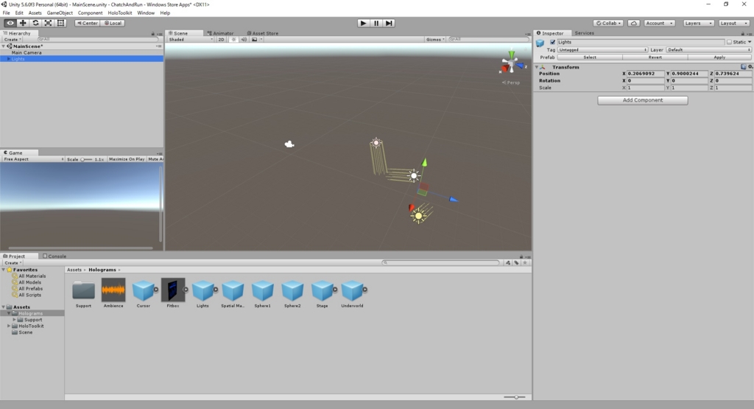The width and height of the screenshot is (754, 409).
Task: Switch to the Asset Store tab
Action: (x=263, y=33)
